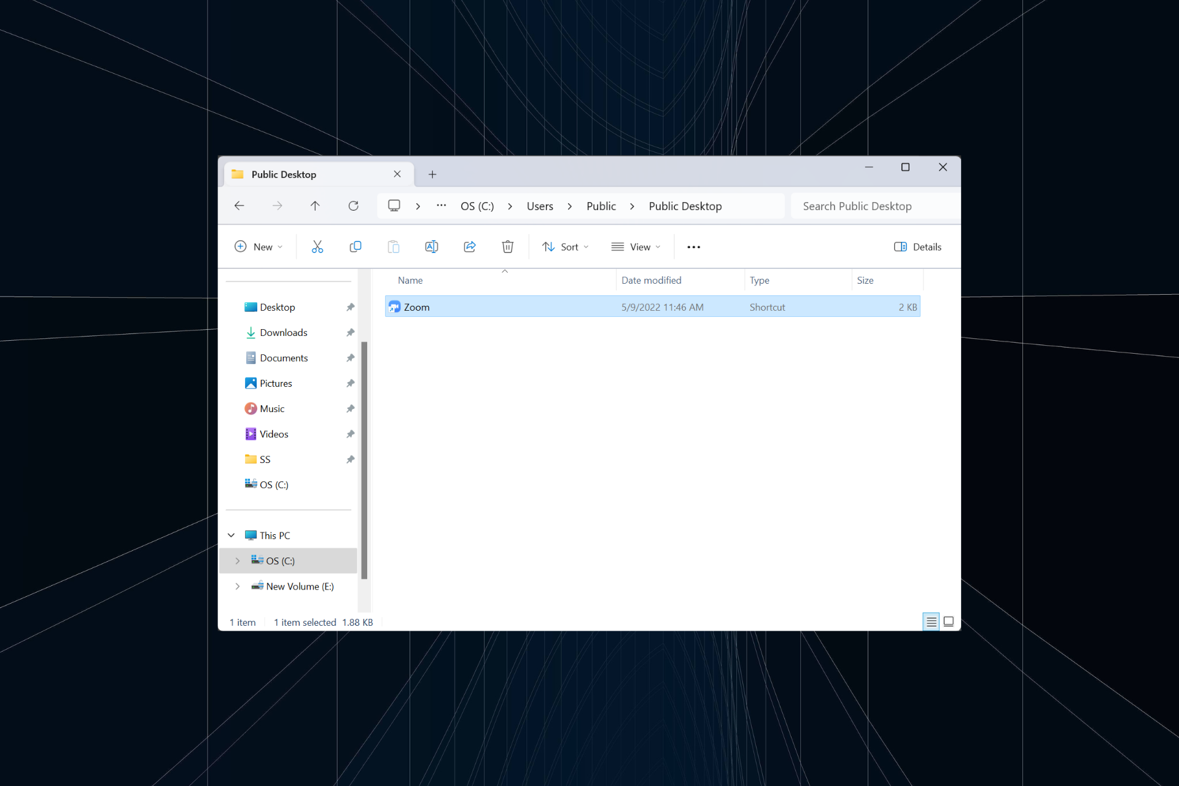This screenshot has width=1179, height=786.
Task: Expand the New Volume (E:) node
Action: coord(238,586)
